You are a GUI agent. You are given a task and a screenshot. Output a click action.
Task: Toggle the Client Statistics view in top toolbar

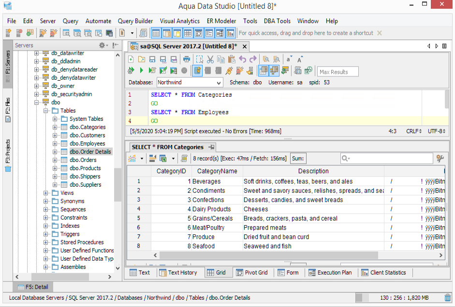pos(230,33)
